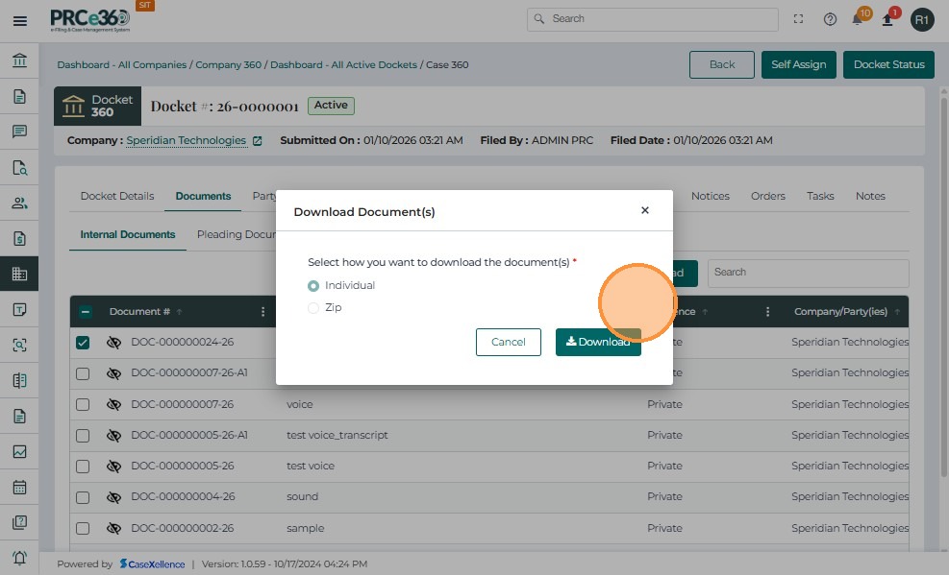Click the PRCe360 logo
The width and height of the screenshot is (949, 575).
90,20
